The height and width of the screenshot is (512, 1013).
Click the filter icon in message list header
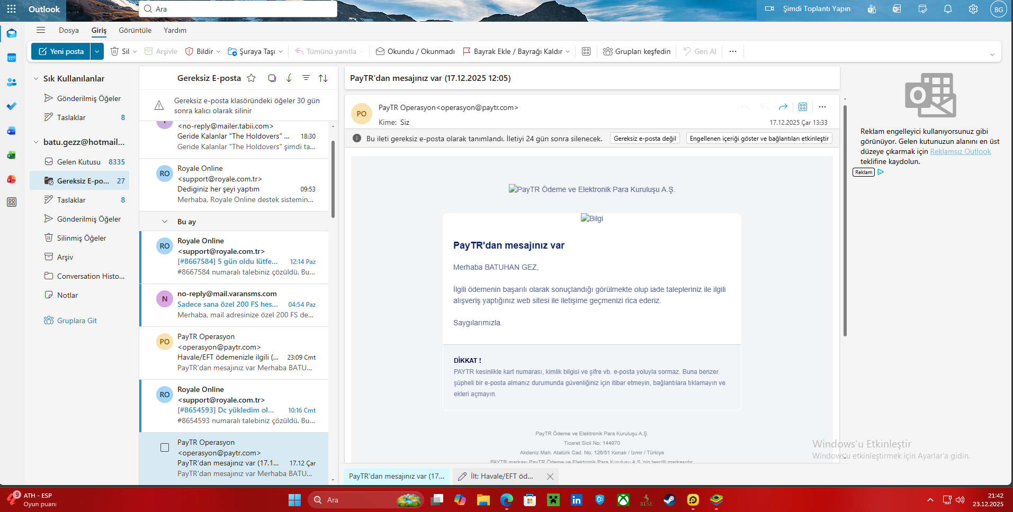click(306, 78)
